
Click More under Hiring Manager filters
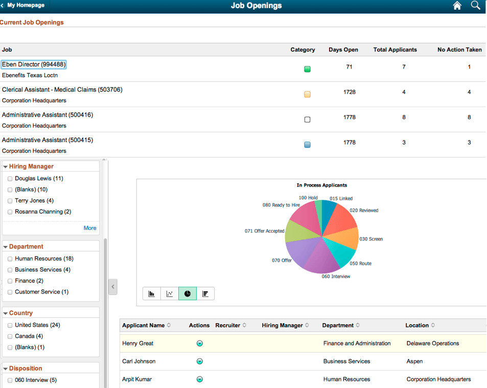[90, 228]
